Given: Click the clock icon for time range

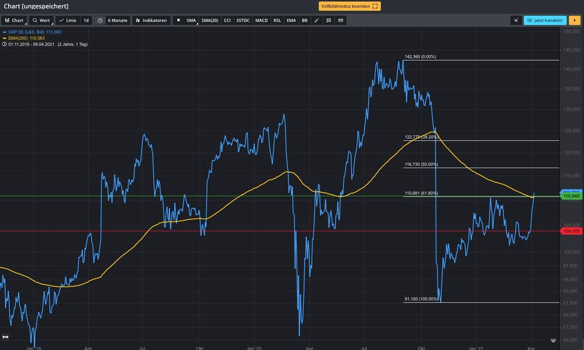Looking at the screenshot, I should point(101,20).
